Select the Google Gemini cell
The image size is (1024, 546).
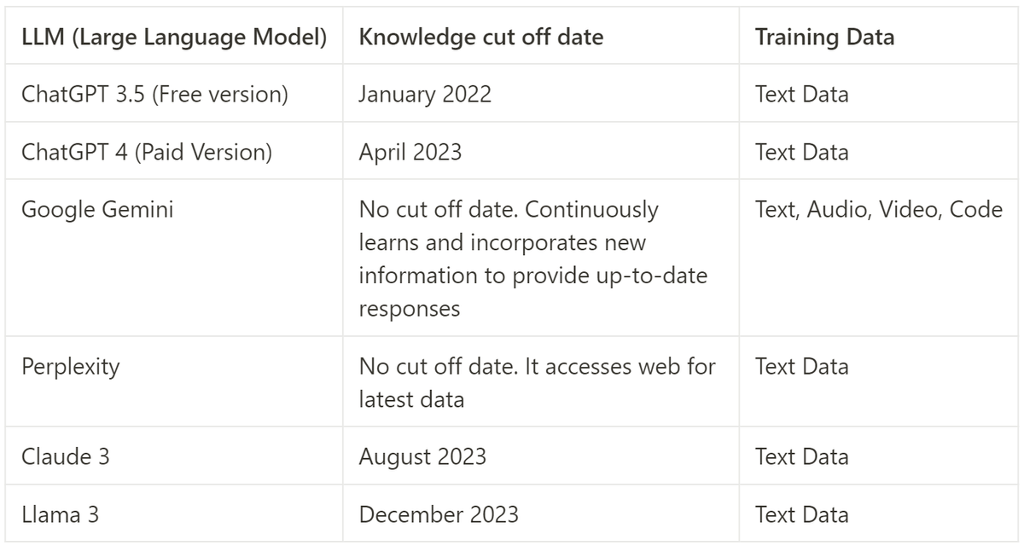point(97,209)
